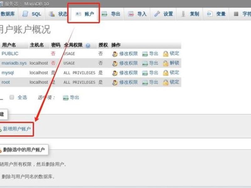The height and width of the screenshot is (188, 251).
Task: Tick the 全选 checkbox
Action: click(x=12, y=97)
